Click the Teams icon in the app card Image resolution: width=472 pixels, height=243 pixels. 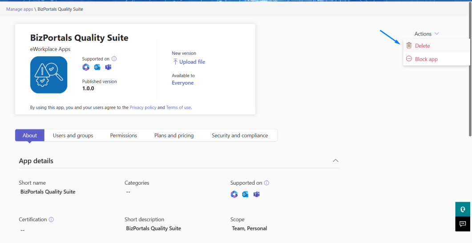[108, 67]
